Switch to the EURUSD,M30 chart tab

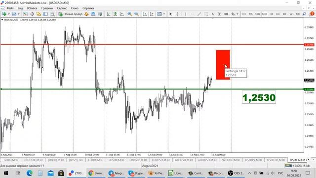click(160, 160)
